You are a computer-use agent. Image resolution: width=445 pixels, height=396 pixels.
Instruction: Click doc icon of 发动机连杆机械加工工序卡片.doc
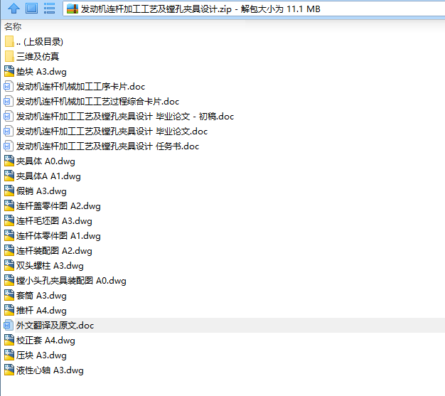click(x=9, y=86)
